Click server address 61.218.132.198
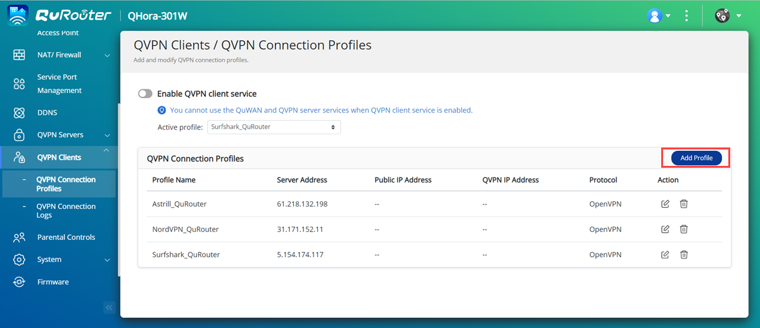The height and width of the screenshot is (328, 760). point(302,204)
